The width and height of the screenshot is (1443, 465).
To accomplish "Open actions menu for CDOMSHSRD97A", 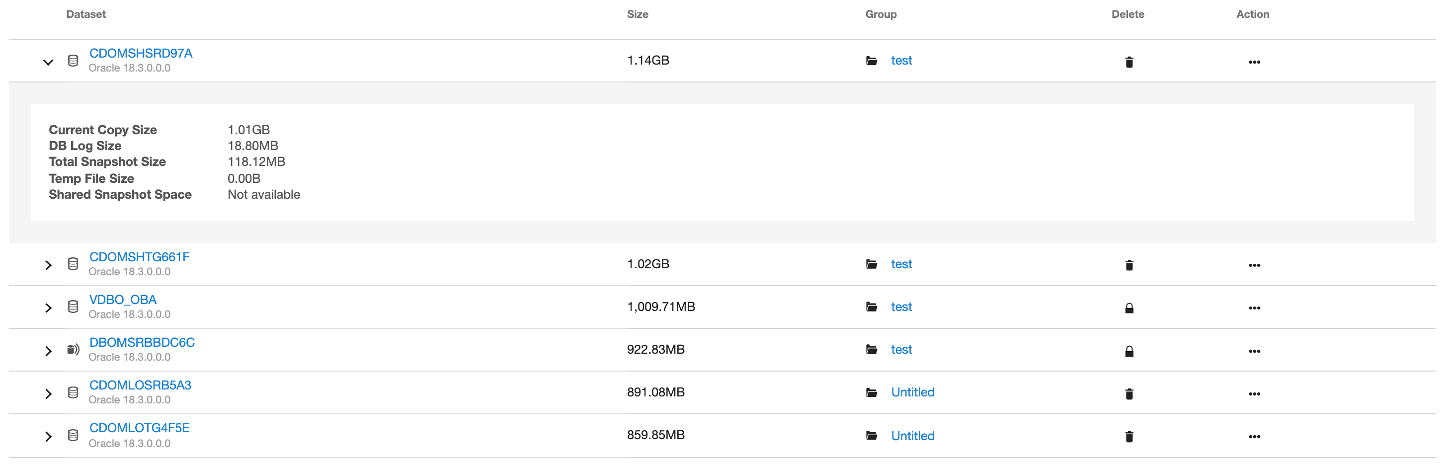I will click(x=1254, y=62).
